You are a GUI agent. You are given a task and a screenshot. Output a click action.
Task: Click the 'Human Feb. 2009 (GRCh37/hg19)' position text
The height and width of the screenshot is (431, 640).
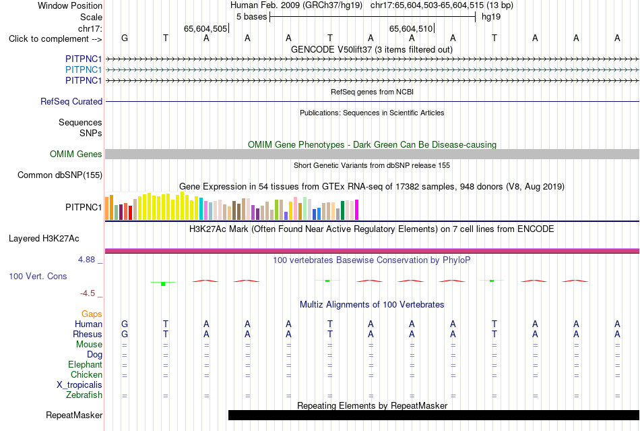tap(296, 5)
